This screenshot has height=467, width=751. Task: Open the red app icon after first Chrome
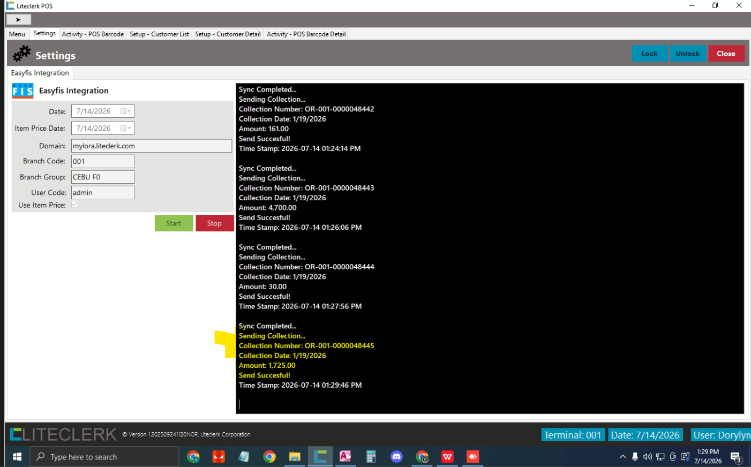click(x=219, y=457)
